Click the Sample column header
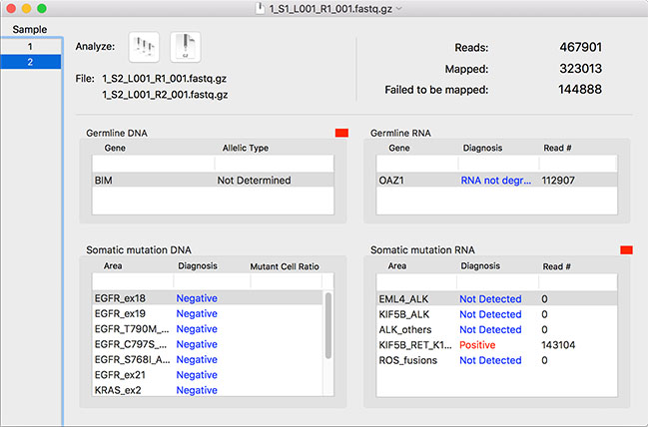Screen dimensions: 648x427 click(30, 29)
